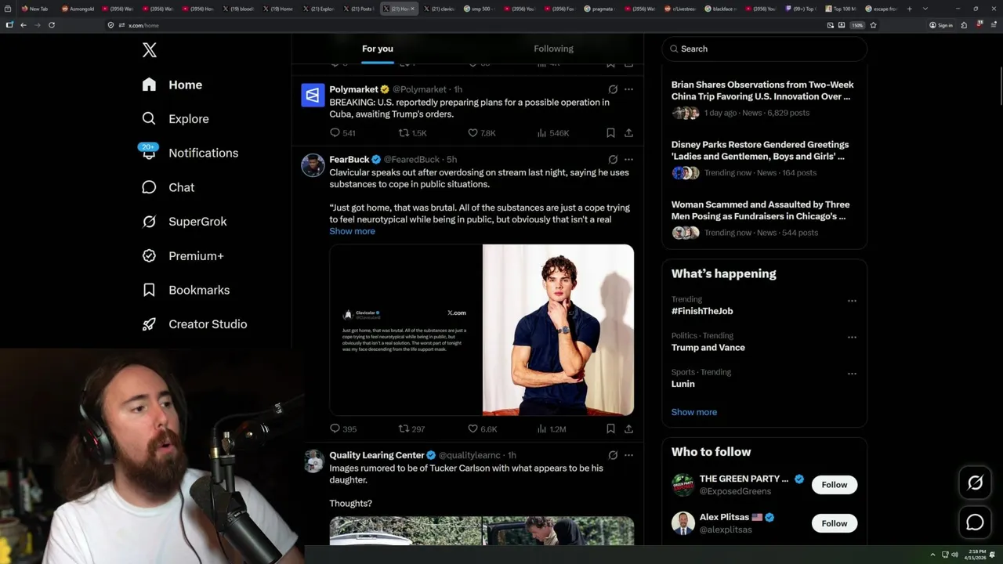The width and height of the screenshot is (1003, 564).
Task: Repost Polymarket post (1.5K)
Action: click(413, 133)
